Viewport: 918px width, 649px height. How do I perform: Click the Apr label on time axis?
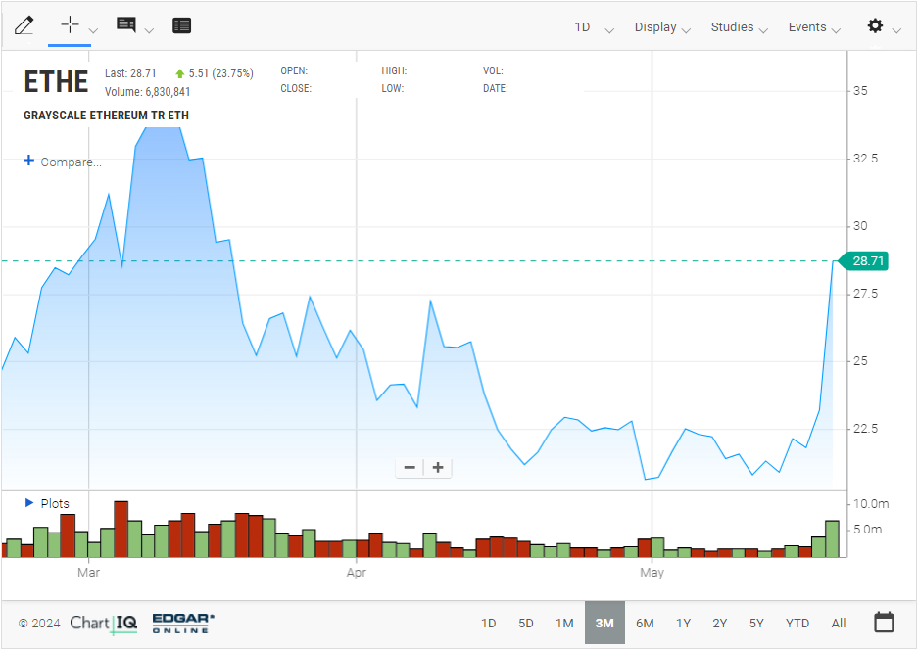[357, 573]
